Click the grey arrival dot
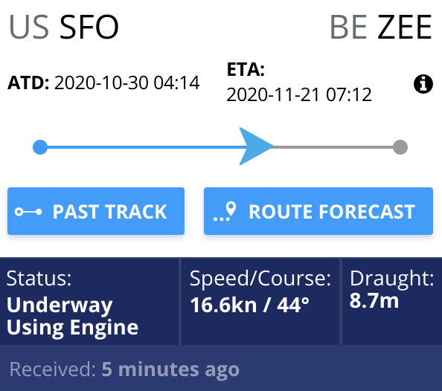Image resolution: width=442 pixels, height=391 pixels. coord(400,147)
